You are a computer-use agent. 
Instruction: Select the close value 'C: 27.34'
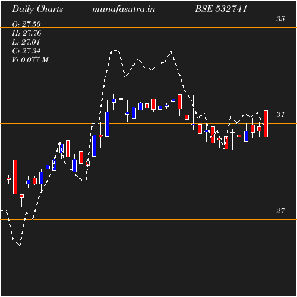(26, 51)
